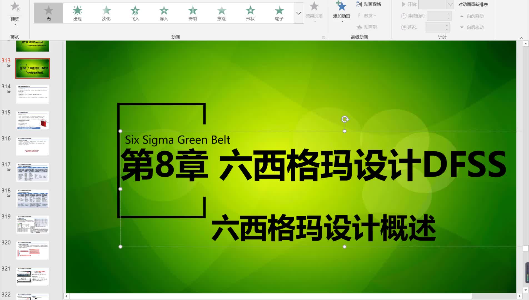The height and width of the screenshot is (300, 529).
Task: Apply the Appear (出现) animation
Action: (x=78, y=13)
